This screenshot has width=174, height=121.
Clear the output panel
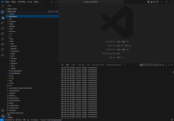[x=160, y=65]
